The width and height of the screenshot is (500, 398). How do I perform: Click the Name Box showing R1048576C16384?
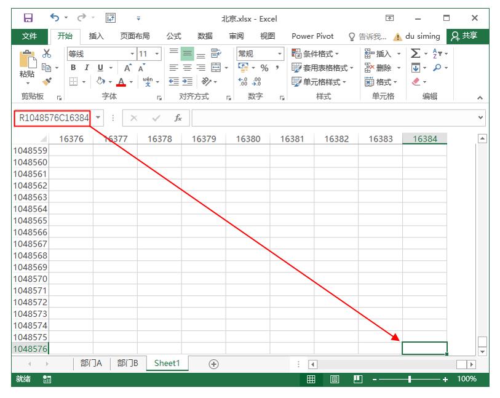[x=54, y=118]
